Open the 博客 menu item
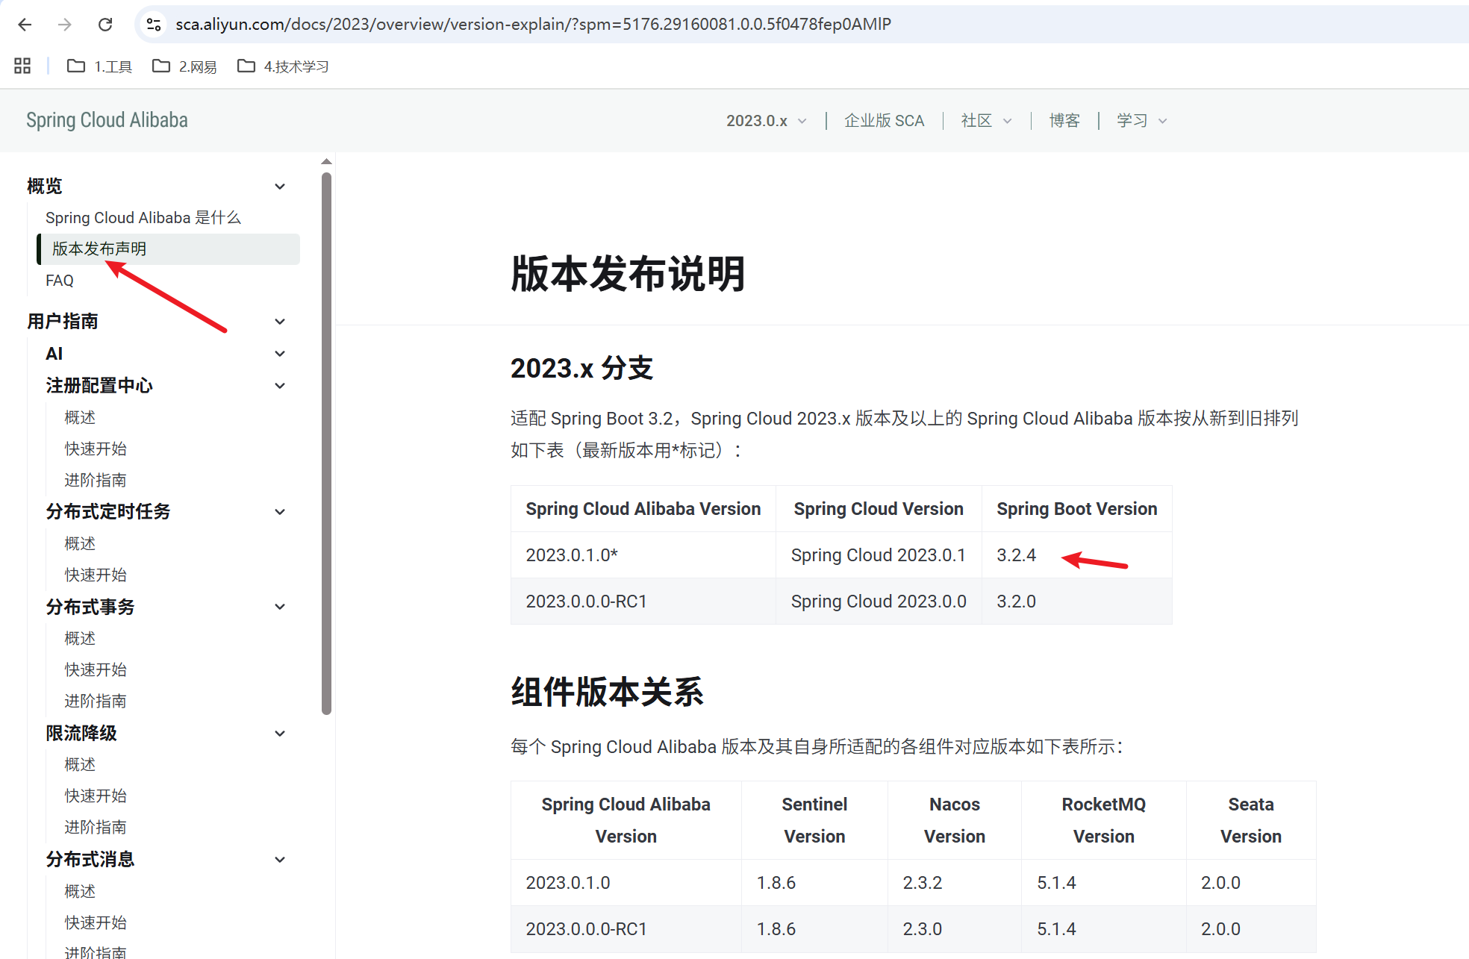Image resolution: width=1469 pixels, height=959 pixels. tap(1064, 121)
